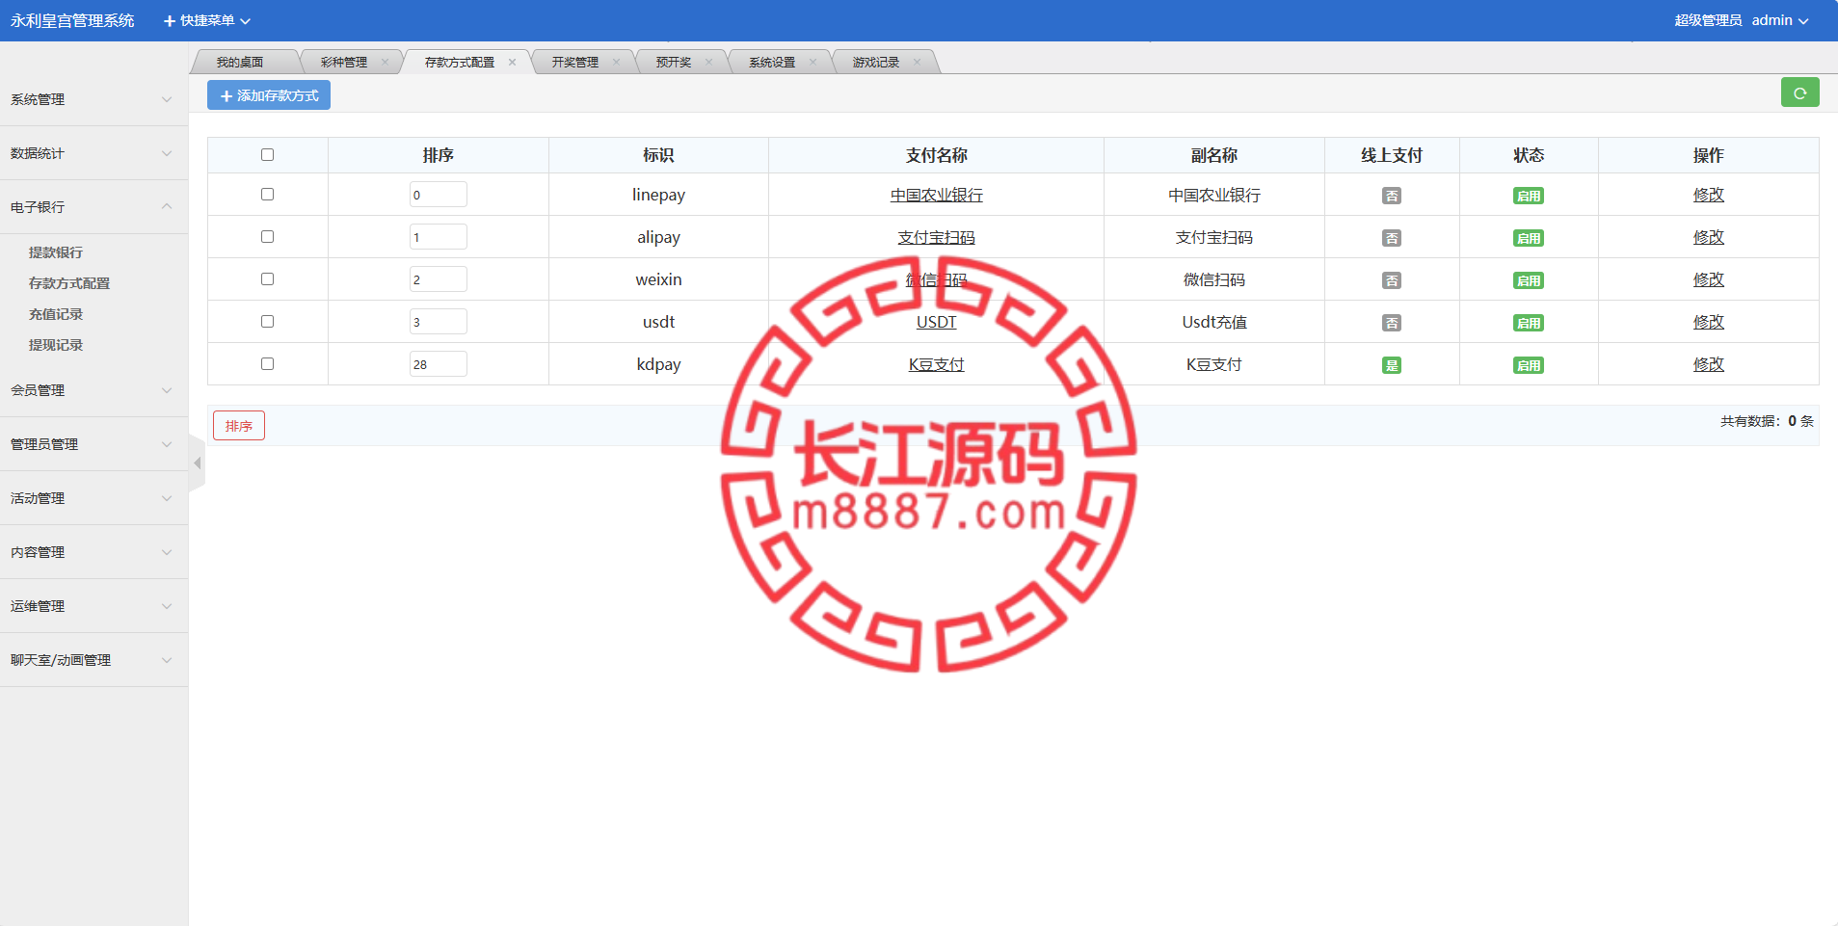Click the 启用 status badge for linepay
The image size is (1838, 926).
click(1529, 196)
